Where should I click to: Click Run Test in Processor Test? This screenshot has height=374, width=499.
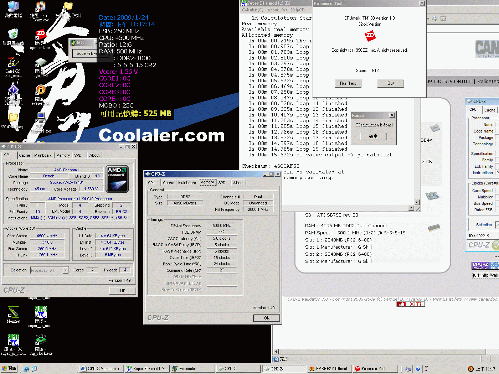348,83
